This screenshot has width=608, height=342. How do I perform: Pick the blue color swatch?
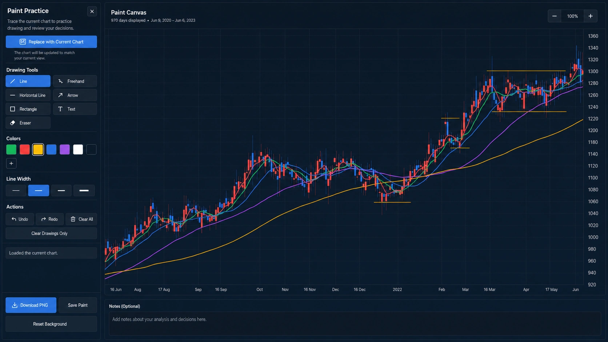[x=51, y=149]
